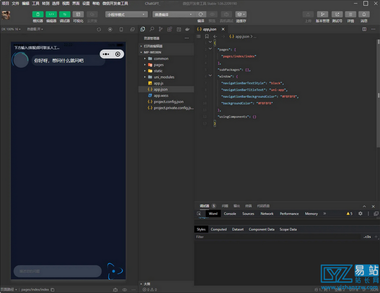Open the 普通编译 compile mode dropdown
Image resolution: width=380 pixels, height=293 pixels.
point(173,15)
